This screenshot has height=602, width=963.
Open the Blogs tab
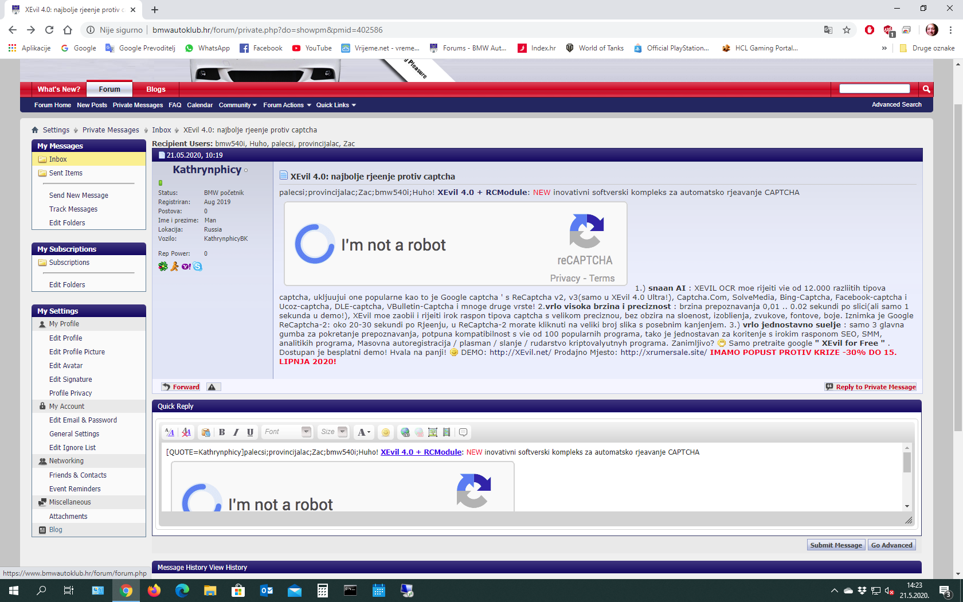coord(156,89)
